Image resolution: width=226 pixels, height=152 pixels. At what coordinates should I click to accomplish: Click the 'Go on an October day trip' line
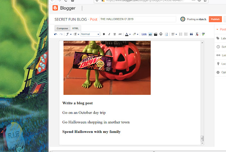point(84,113)
